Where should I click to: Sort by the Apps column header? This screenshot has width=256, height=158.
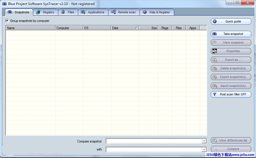(x=193, y=28)
